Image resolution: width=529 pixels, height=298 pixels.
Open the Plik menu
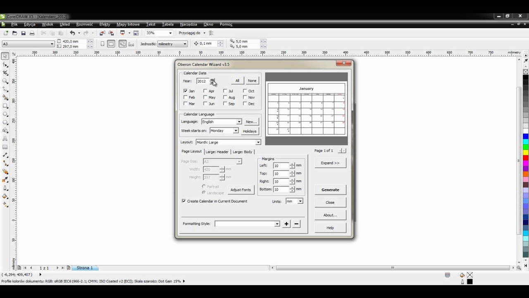[14, 24]
